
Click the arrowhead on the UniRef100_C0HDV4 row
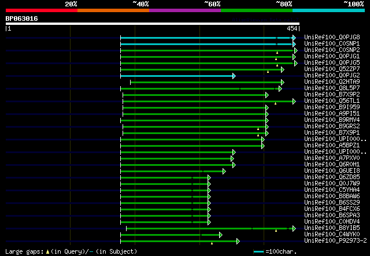pos(209,222)
